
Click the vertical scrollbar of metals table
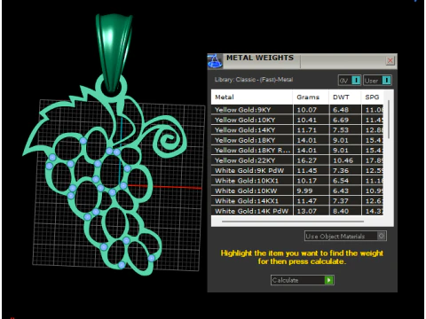389,120
